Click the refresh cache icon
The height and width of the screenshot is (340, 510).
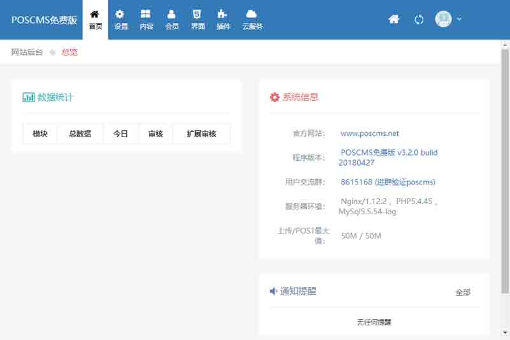(419, 19)
